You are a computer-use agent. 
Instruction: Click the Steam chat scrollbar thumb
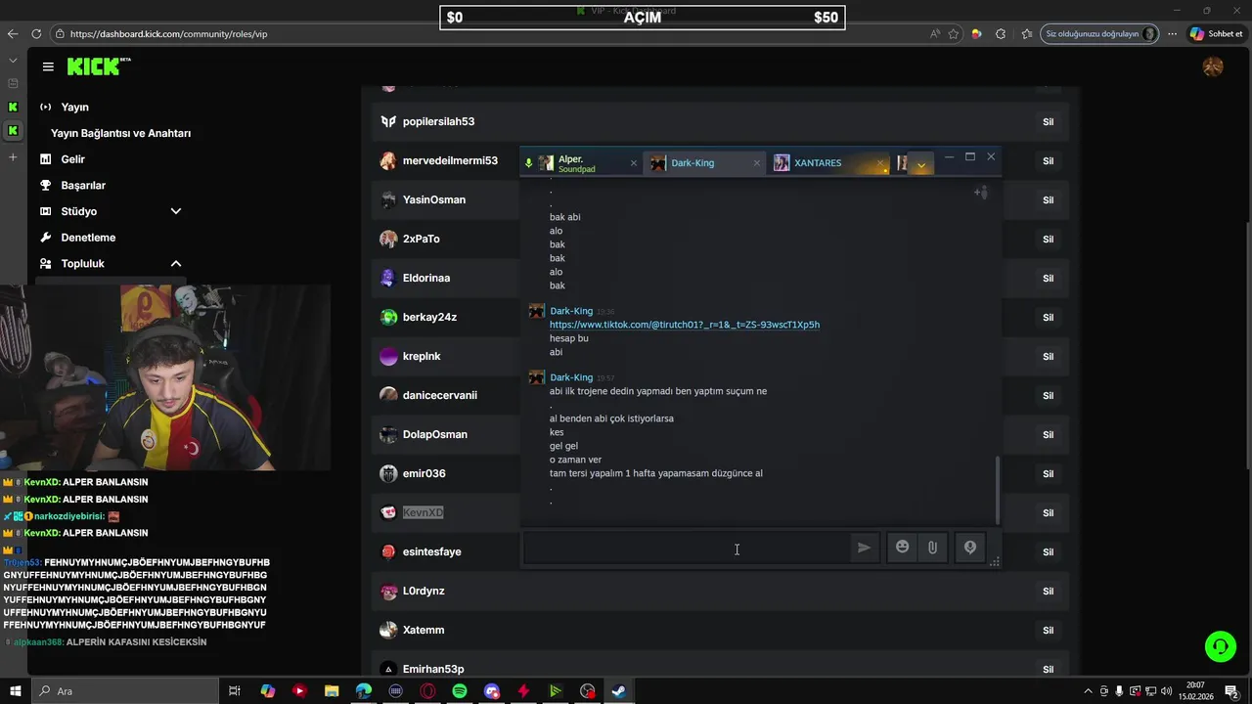coord(997,490)
